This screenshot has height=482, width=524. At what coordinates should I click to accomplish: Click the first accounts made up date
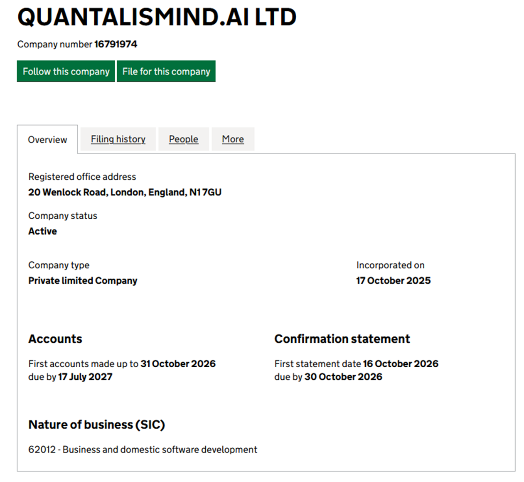coord(178,363)
